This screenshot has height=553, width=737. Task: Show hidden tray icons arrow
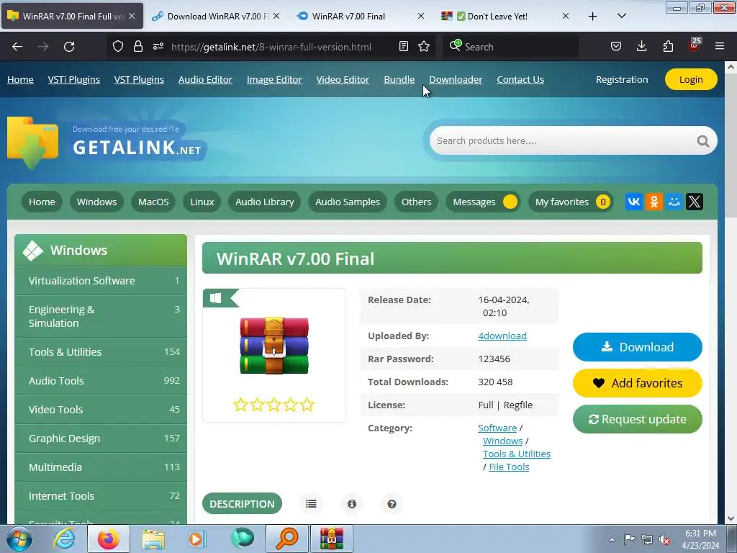click(x=612, y=539)
